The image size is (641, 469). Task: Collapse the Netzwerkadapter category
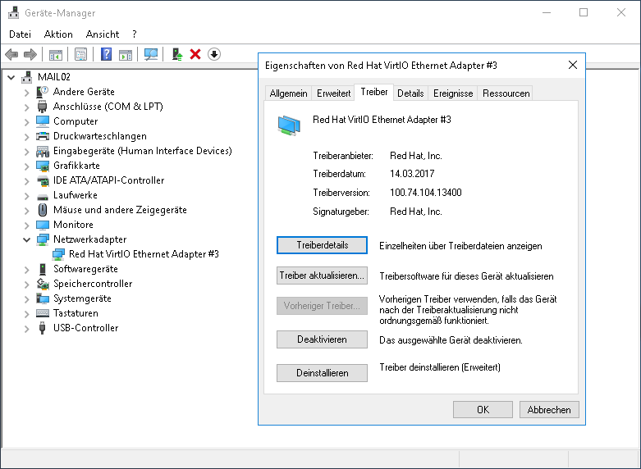tap(28, 239)
